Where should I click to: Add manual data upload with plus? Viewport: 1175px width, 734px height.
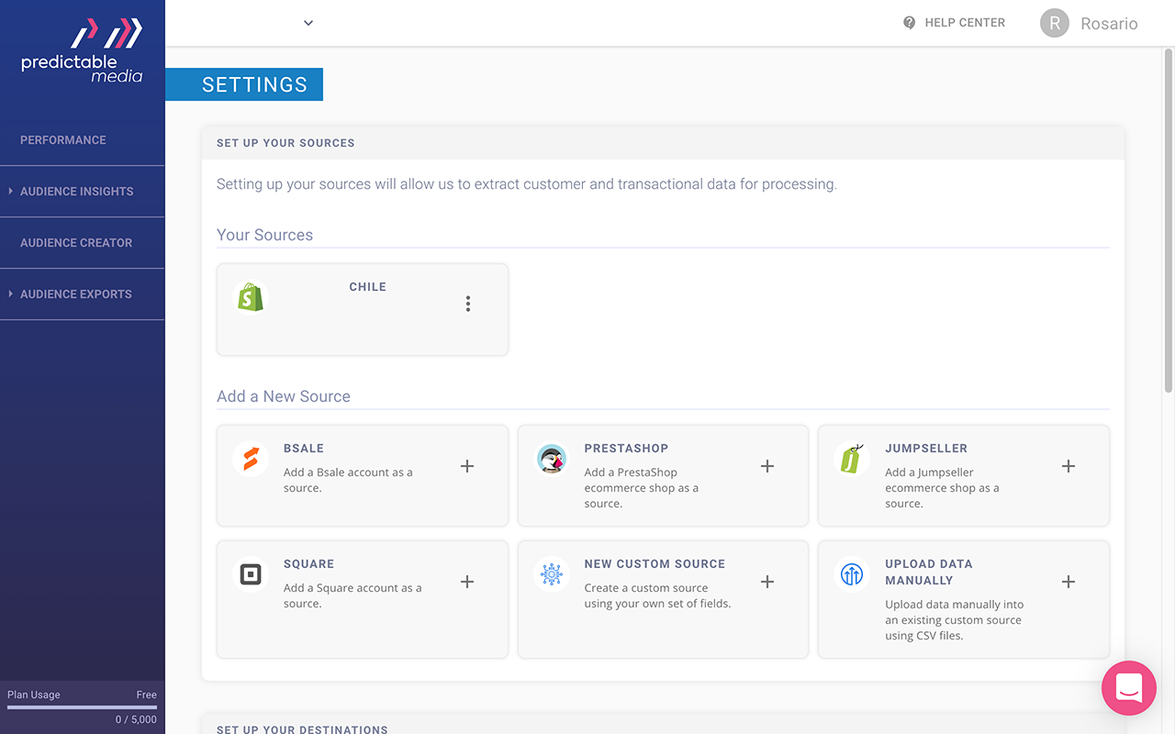1069,582
